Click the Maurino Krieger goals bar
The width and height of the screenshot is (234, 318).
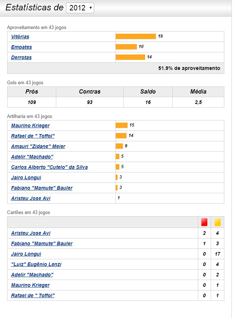(x=121, y=125)
